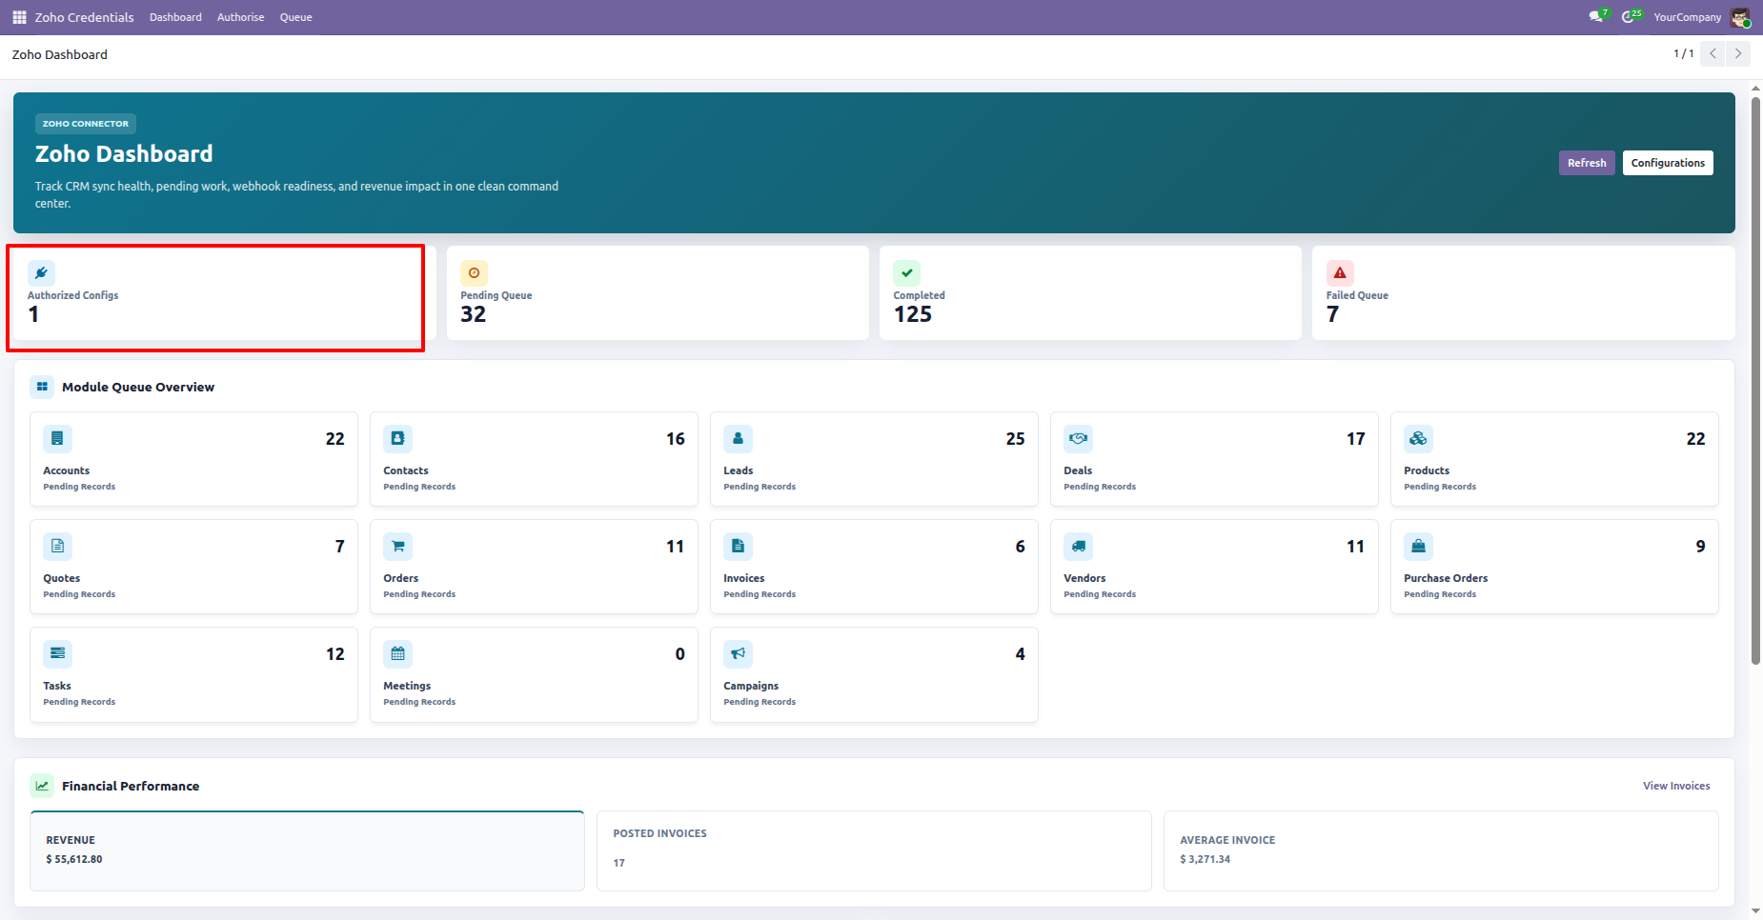Open the Configurations button

[1668, 163]
